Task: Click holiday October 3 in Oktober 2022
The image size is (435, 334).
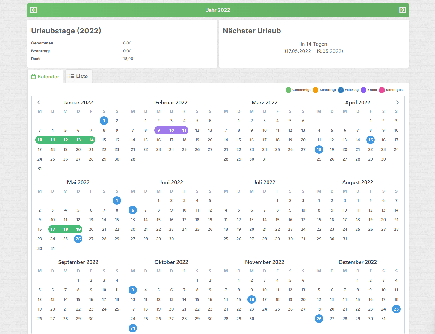Action: (133, 290)
